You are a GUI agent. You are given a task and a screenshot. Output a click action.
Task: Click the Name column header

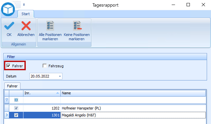133,93
